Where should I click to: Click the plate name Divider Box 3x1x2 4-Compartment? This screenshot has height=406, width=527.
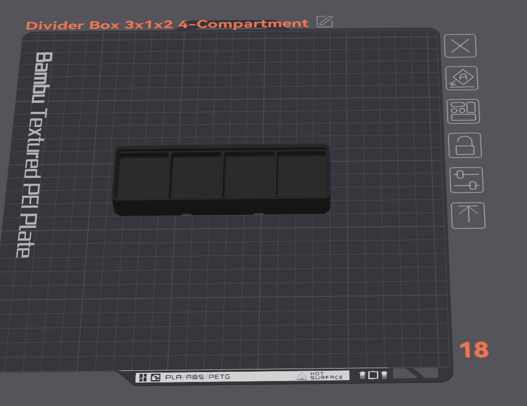(x=167, y=25)
